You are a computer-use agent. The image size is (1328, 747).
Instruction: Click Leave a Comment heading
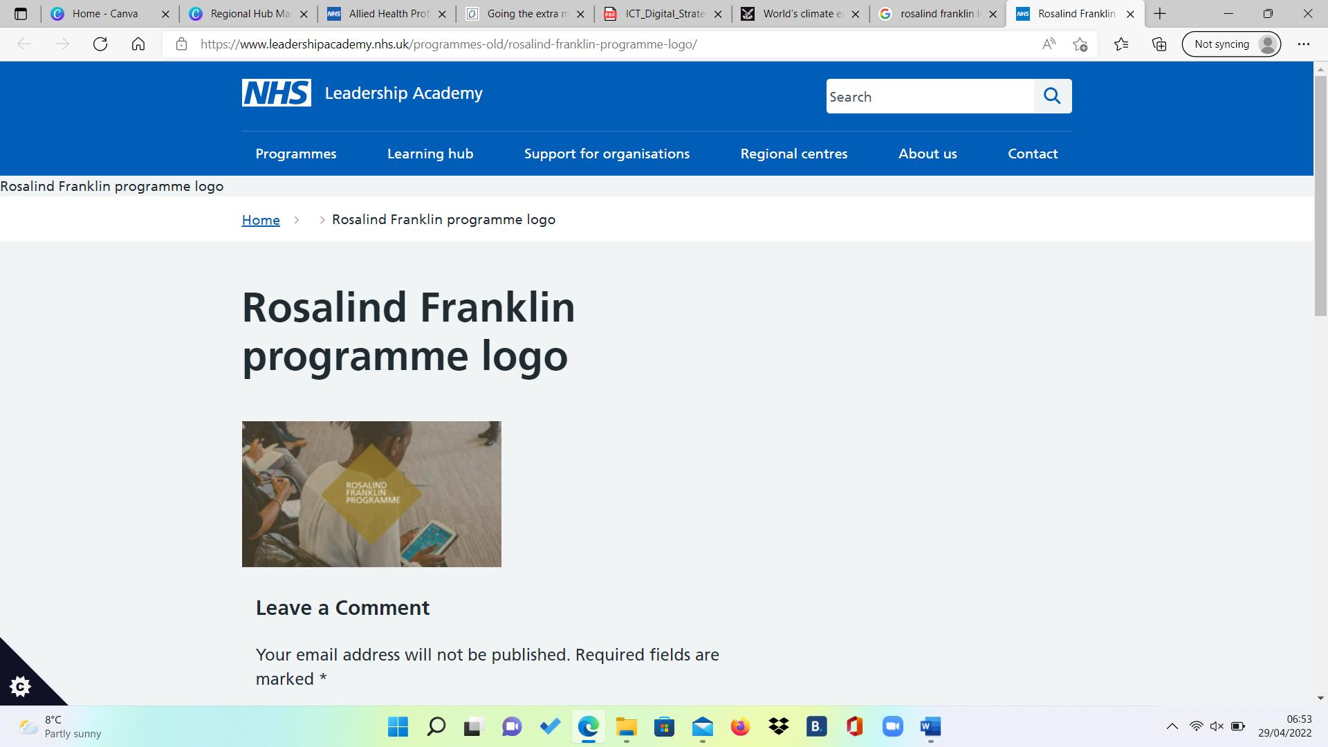(x=343, y=608)
